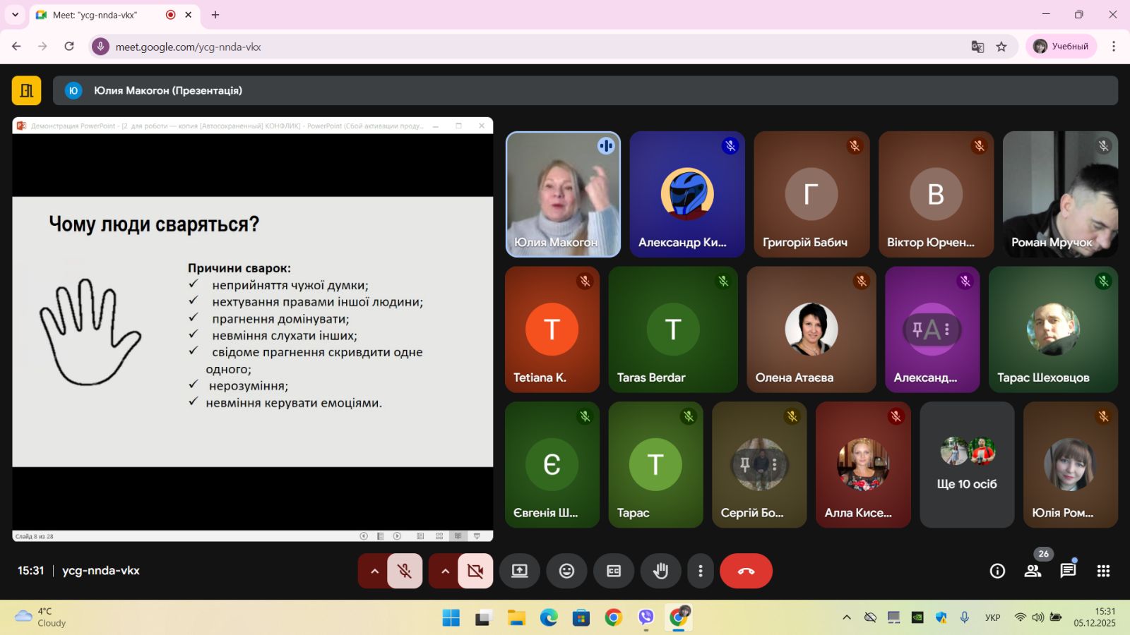Toggle the muted microphone button
The height and width of the screenshot is (635, 1130).
(x=405, y=571)
